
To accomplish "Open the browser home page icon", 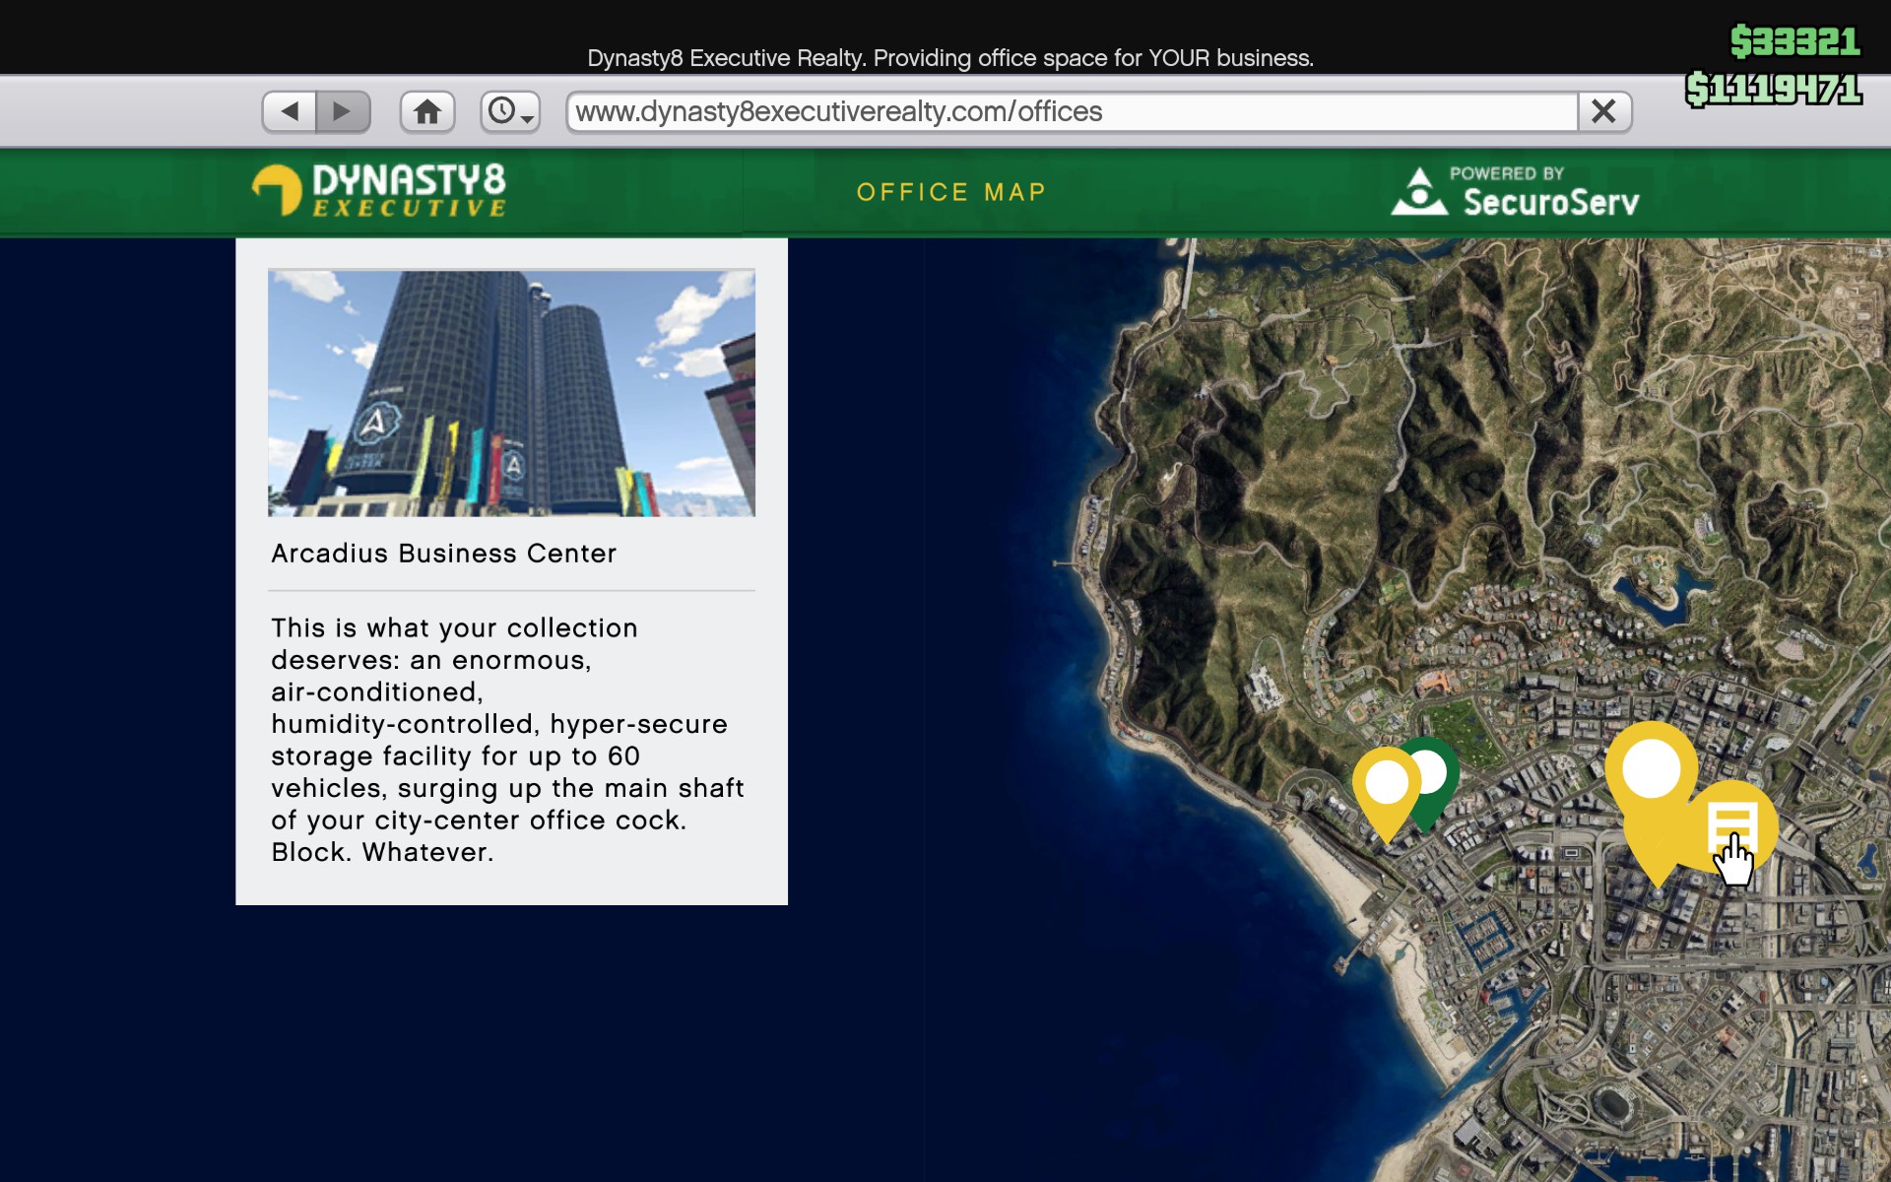I will pyautogui.click(x=427, y=111).
